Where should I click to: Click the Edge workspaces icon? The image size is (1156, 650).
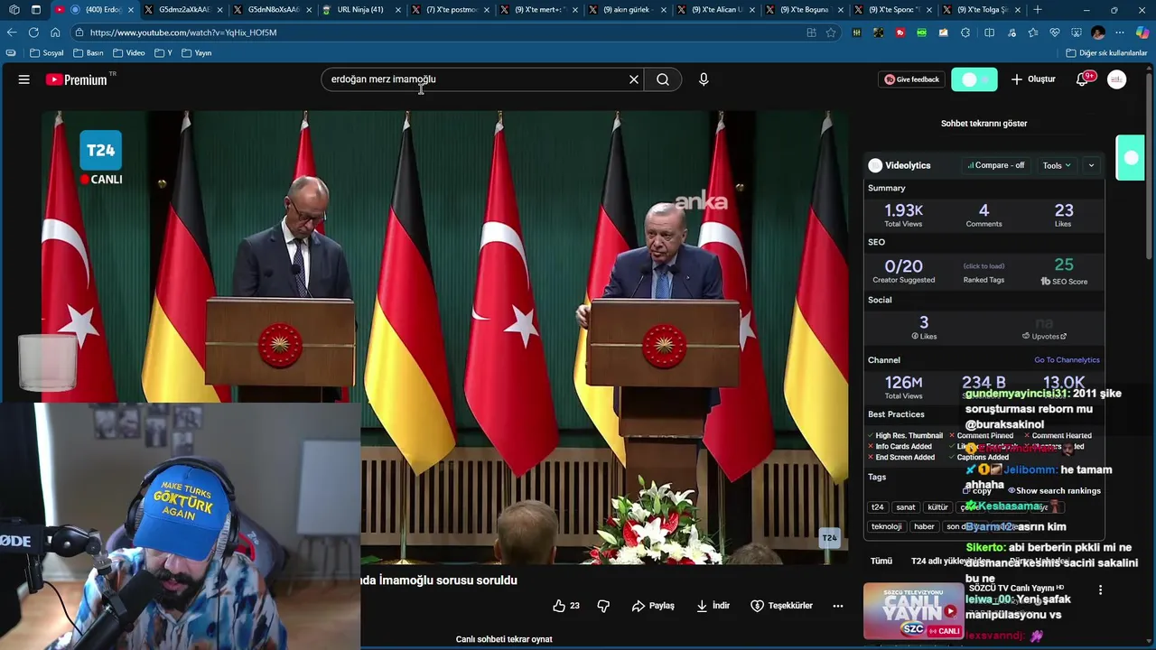(x=14, y=10)
